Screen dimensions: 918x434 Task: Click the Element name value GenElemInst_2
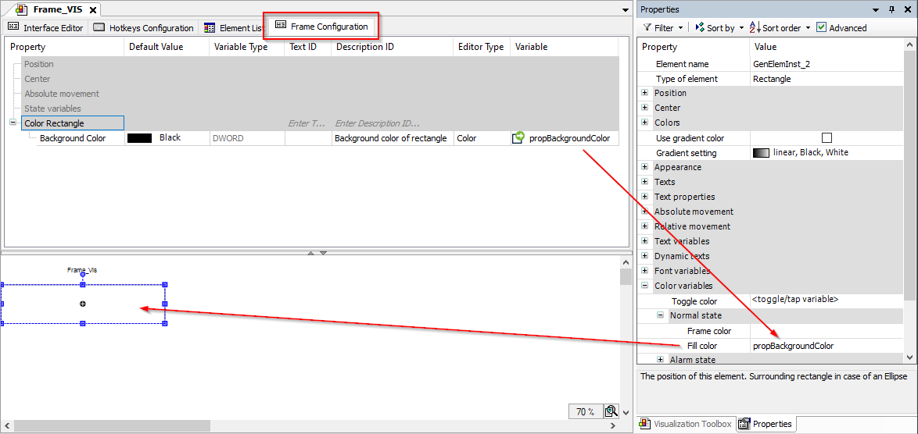coord(781,64)
